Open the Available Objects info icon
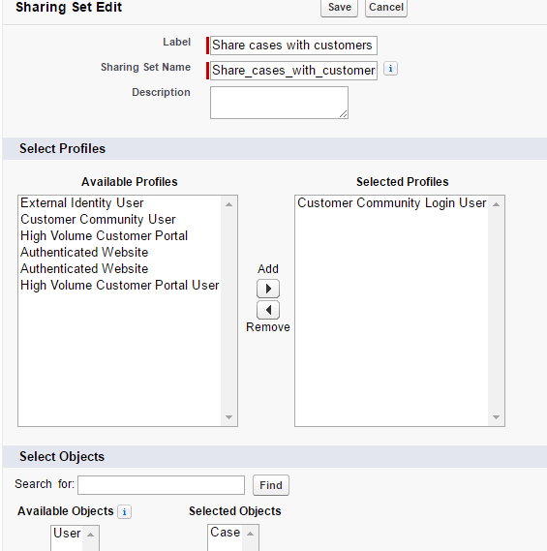This screenshot has height=551, width=547. [124, 511]
